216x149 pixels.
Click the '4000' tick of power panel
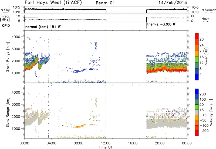coord(16,37)
